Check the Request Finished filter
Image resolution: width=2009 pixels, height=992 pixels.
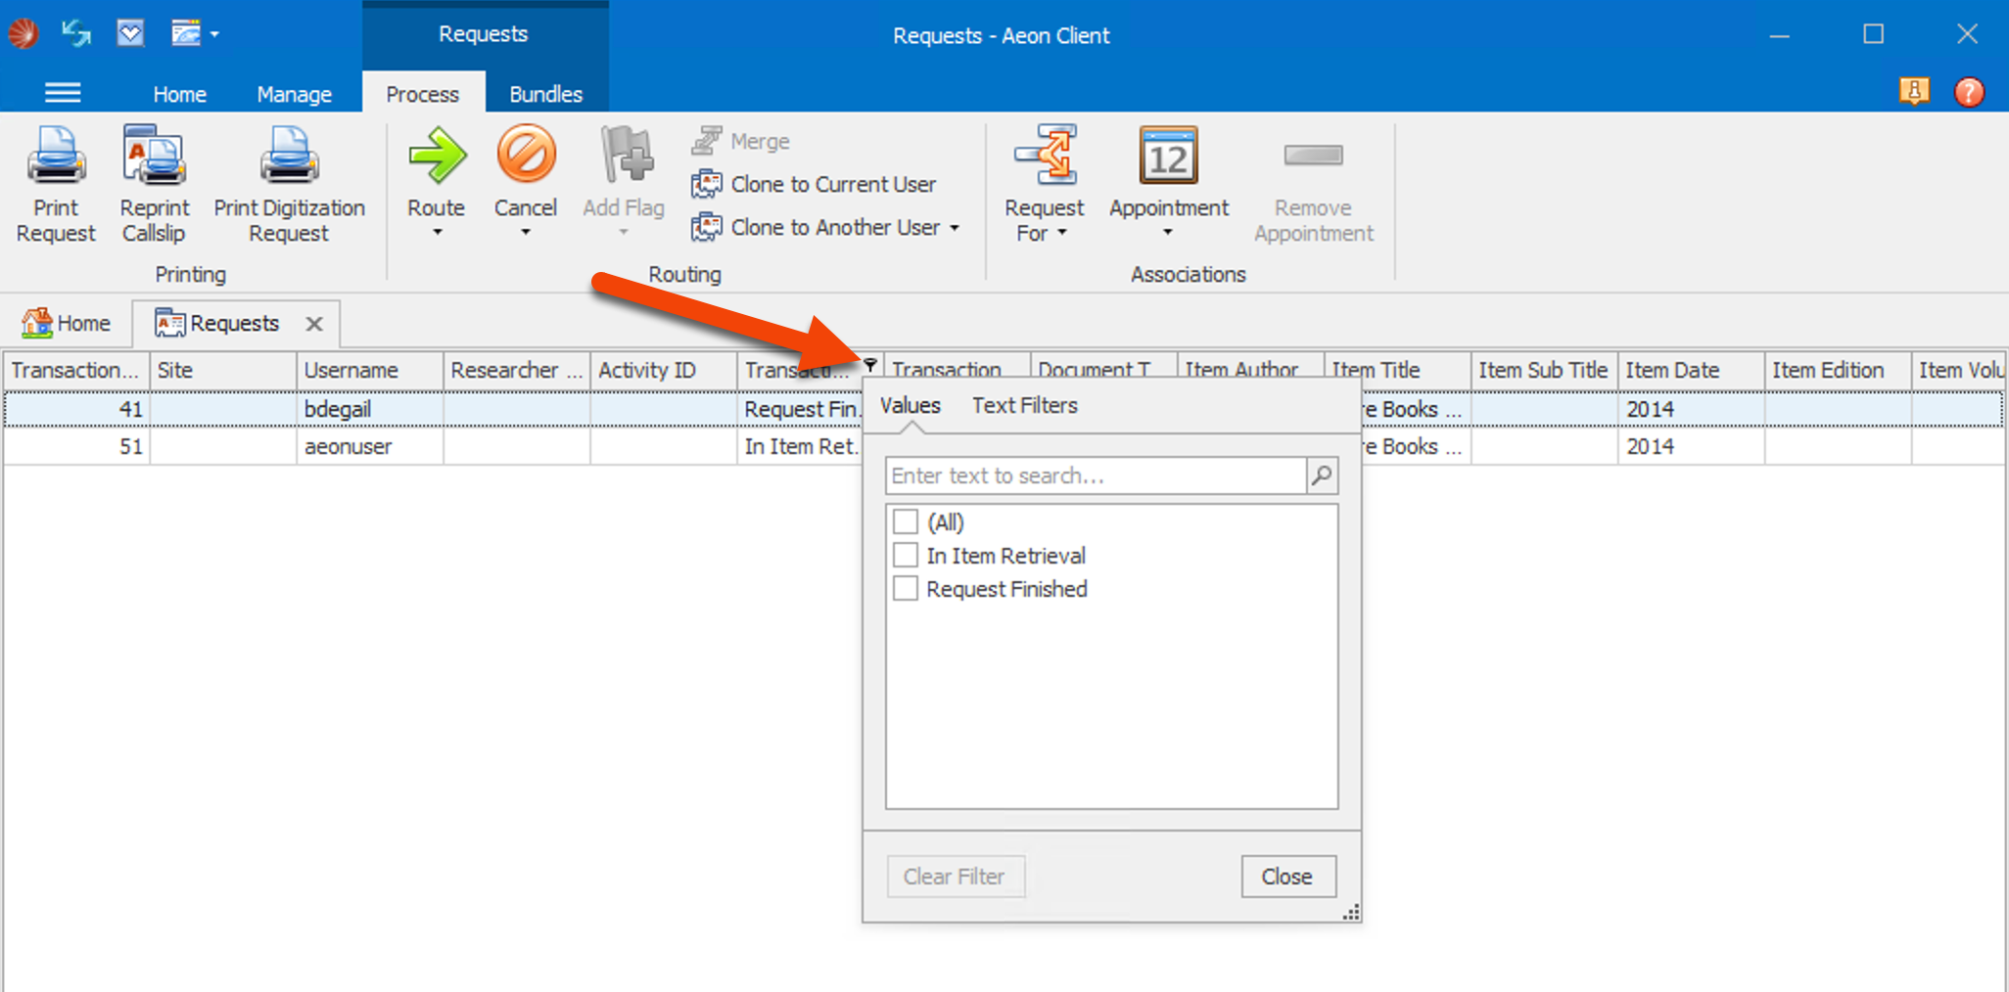905,588
